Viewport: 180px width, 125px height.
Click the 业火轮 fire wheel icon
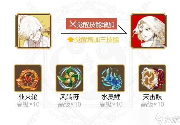[28, 78]
